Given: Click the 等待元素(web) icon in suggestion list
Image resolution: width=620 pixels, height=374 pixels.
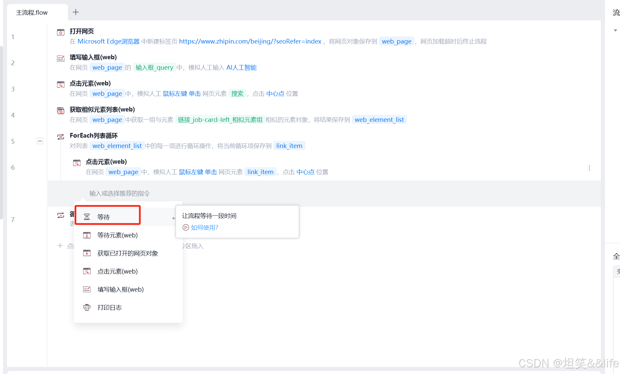Looking at the screenshot, I should [87, 235].
